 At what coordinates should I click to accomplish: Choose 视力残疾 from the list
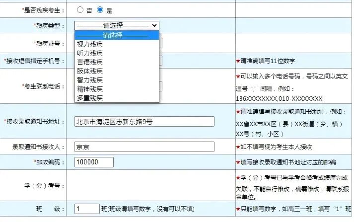pyautogui.click(x=117, y=44)
